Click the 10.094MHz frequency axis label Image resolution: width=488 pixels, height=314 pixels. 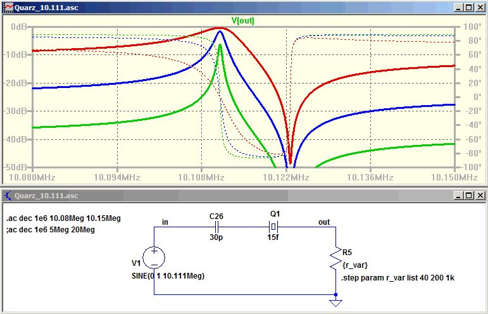[x=117, y=178]
